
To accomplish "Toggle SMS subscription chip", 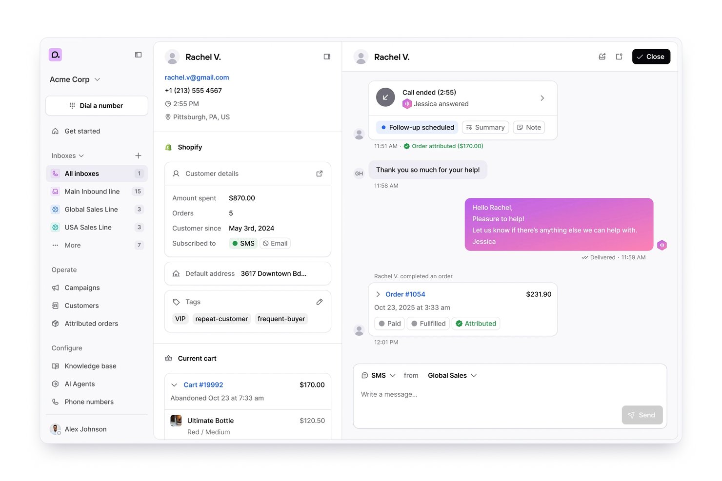I will (243, 243).
